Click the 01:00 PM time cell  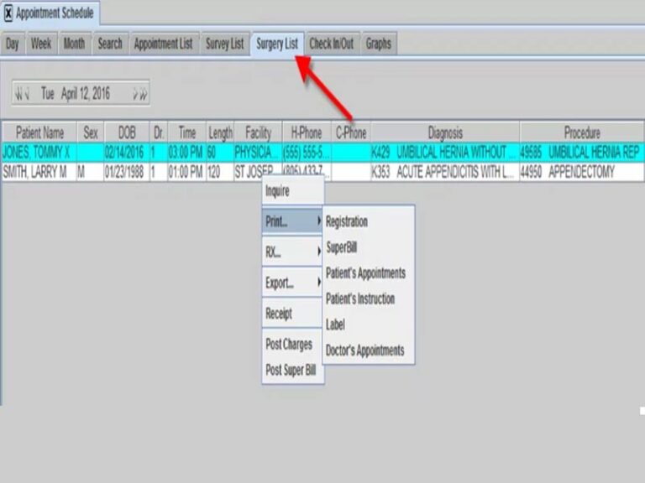pyautogui.click(x=186, y=172)
